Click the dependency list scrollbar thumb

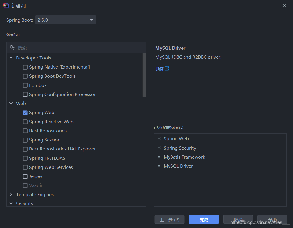[x=144, y=75]
